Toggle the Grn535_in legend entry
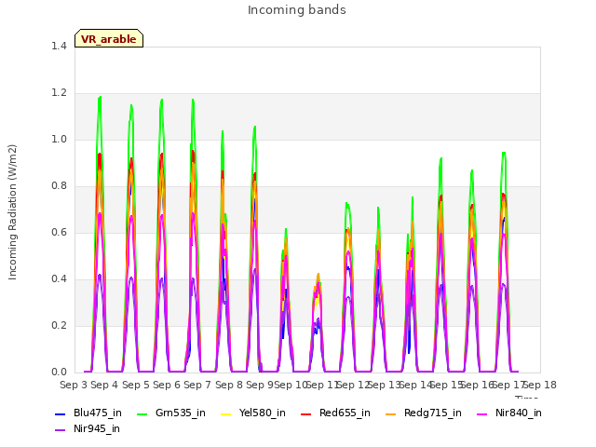The height and width of the screenshot is (447, 596). click(171, 413)
